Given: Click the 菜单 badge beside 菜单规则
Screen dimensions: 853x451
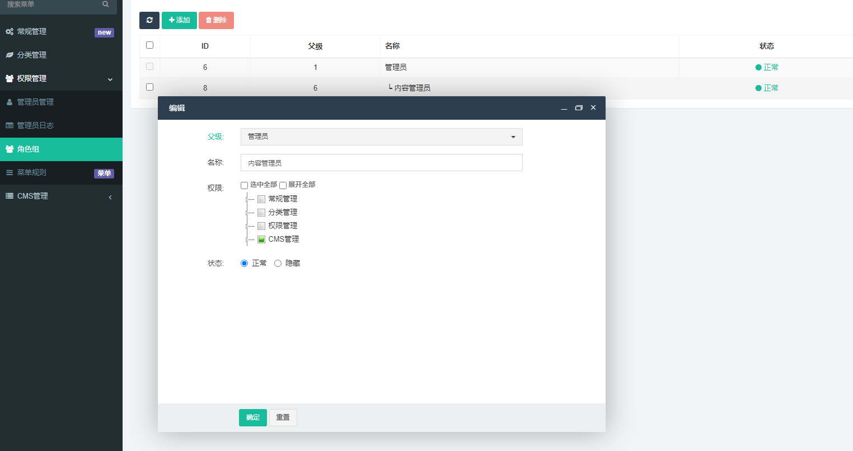Looking at the screenshot, I should tap(104, 173).
